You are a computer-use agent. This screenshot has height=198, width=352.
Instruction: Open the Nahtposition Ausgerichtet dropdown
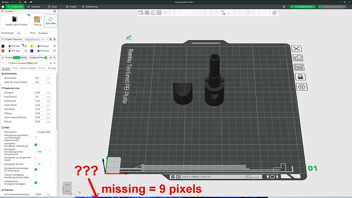(x=43, y=132)
